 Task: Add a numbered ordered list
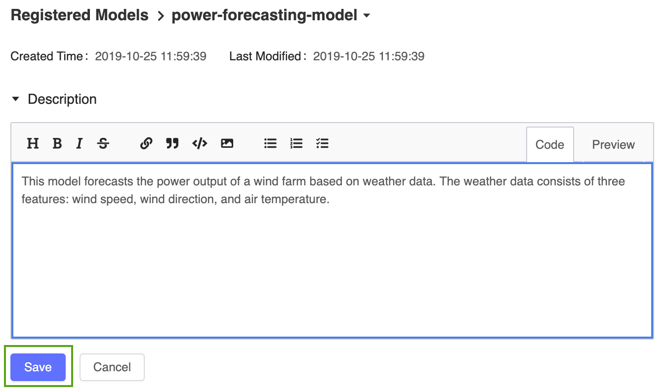click(x=296, y=144)
